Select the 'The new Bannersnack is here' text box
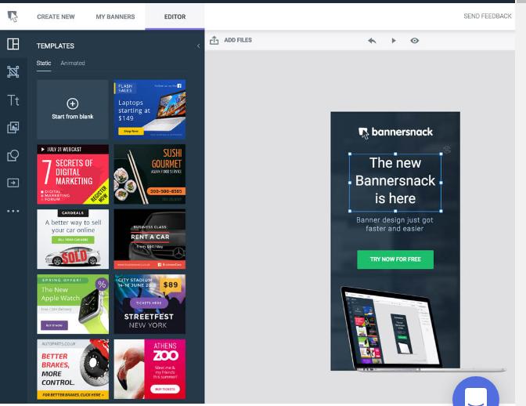The image size is (526, 406). pos(395,181)
